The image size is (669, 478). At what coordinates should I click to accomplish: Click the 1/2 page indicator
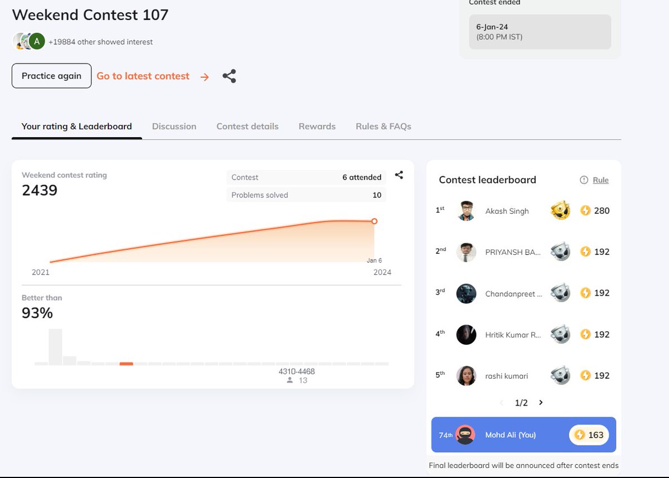pos(521,403)
